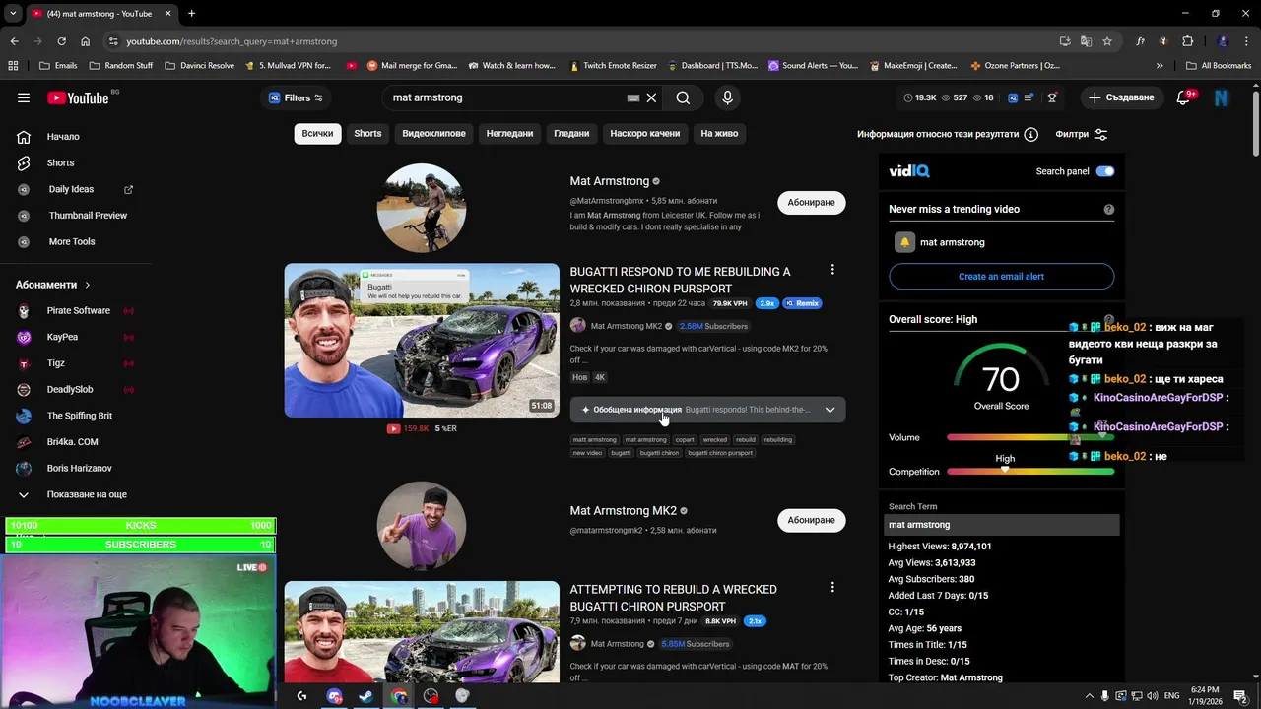The width and height of the screenshot is (1261, 709).
Task: Click the Volume score bar
Action: 1030,437
